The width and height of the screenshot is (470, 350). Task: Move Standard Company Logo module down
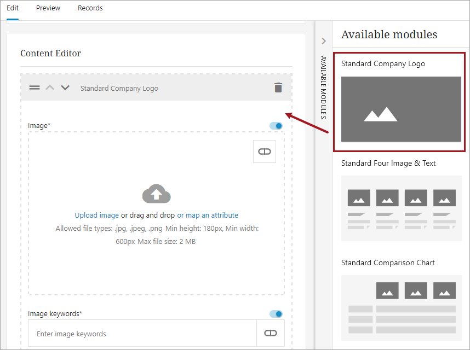click(65, 87)
